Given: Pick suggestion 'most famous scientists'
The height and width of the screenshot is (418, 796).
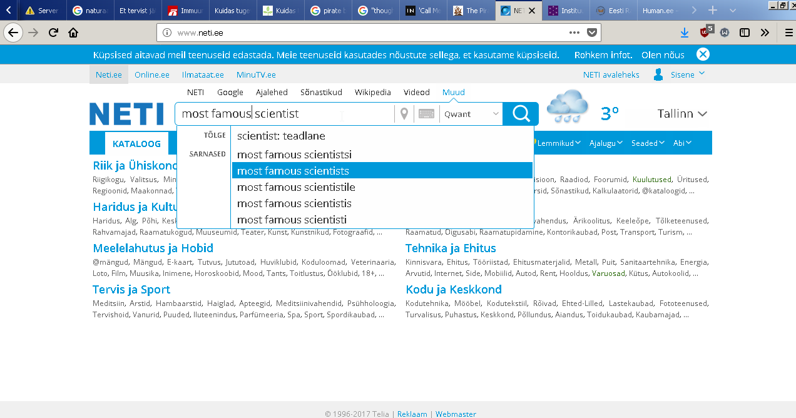Looking at the screenshot, I should pyautogui.click(x=382, y=171).
